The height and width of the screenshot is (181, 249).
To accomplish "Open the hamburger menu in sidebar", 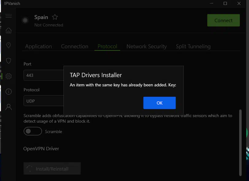I will point(9,16).
